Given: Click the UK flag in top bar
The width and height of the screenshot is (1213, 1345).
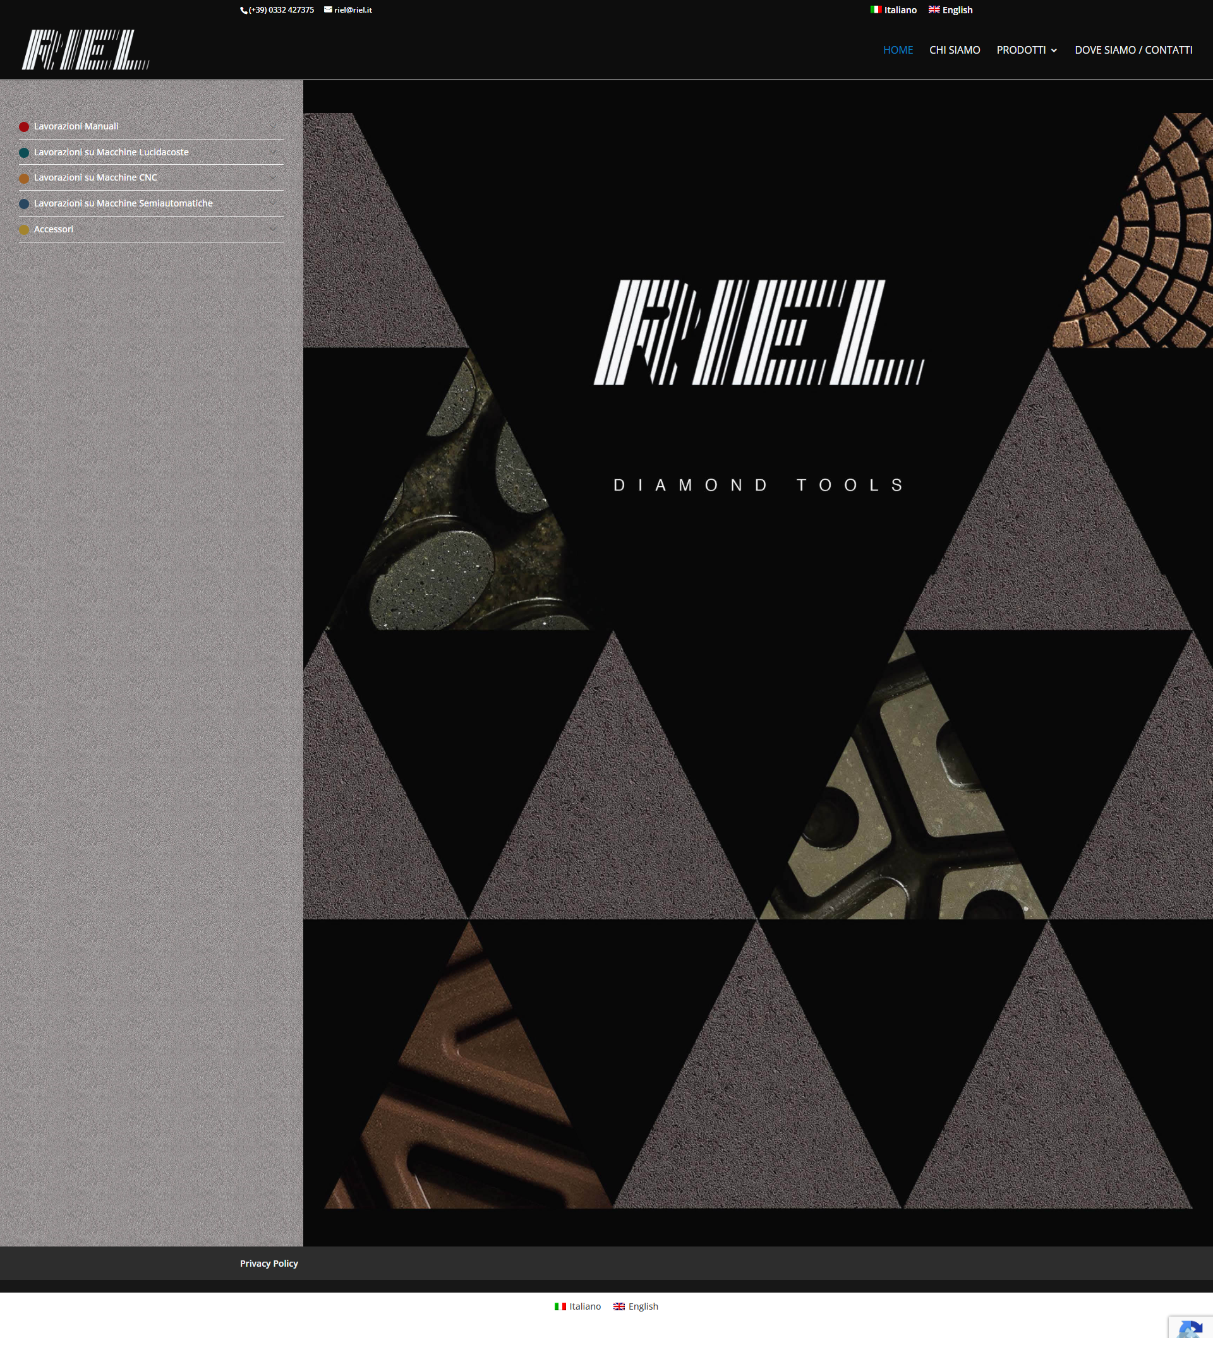Looking at the screenshot, I should coord(934,9).
